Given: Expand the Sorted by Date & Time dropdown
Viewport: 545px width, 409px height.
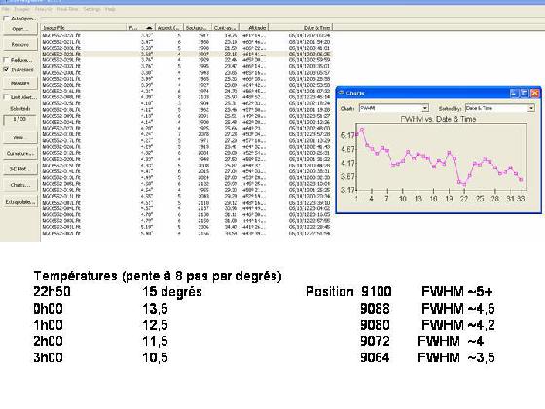Looking at the screenshot, I should click(499, 108).
